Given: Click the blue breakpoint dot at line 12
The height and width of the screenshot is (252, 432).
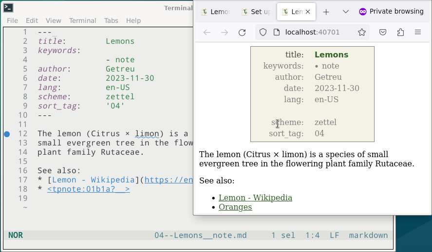Looking at the screenshot, I should (x=7, y=134).
